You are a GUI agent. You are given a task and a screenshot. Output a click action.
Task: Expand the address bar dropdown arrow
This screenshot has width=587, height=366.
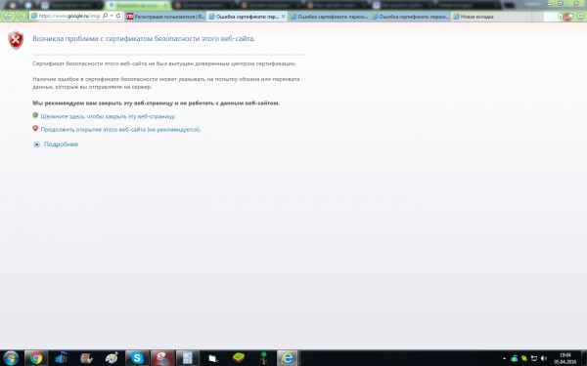click(112, 16)
